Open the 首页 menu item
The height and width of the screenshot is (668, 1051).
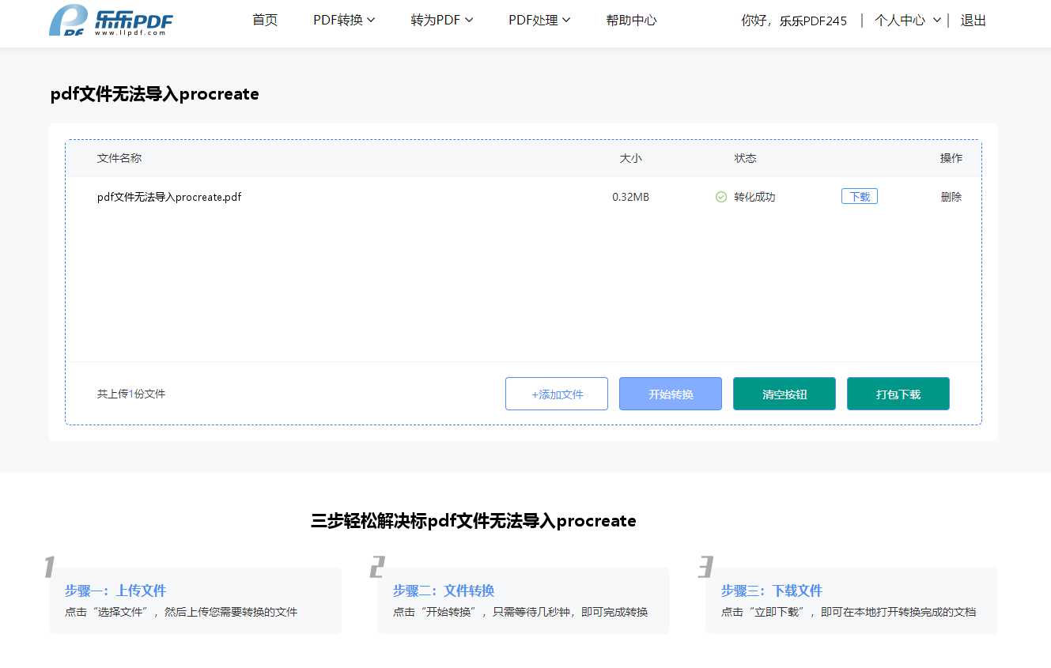click(x=265, y=21)
